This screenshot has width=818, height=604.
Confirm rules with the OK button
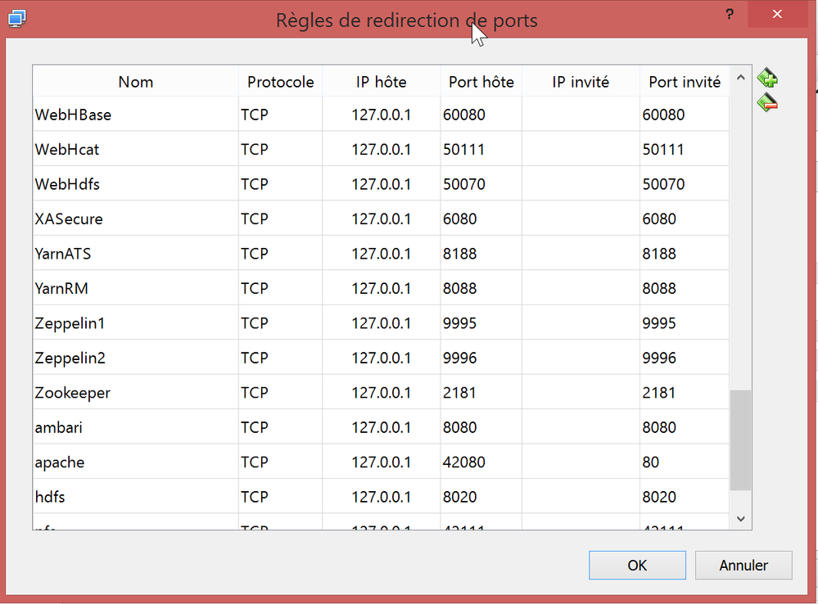[x=637, y=565]
